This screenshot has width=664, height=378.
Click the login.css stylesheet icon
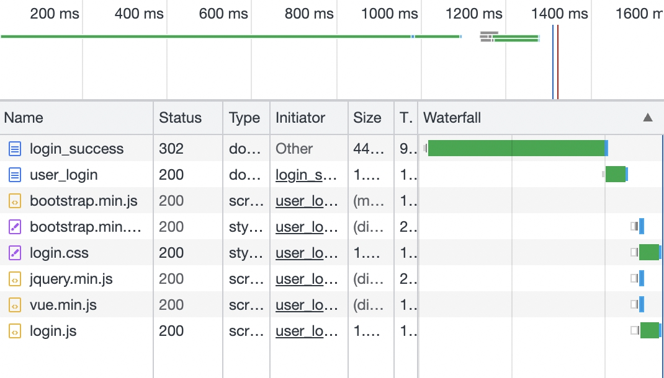(x=15, y=253)
